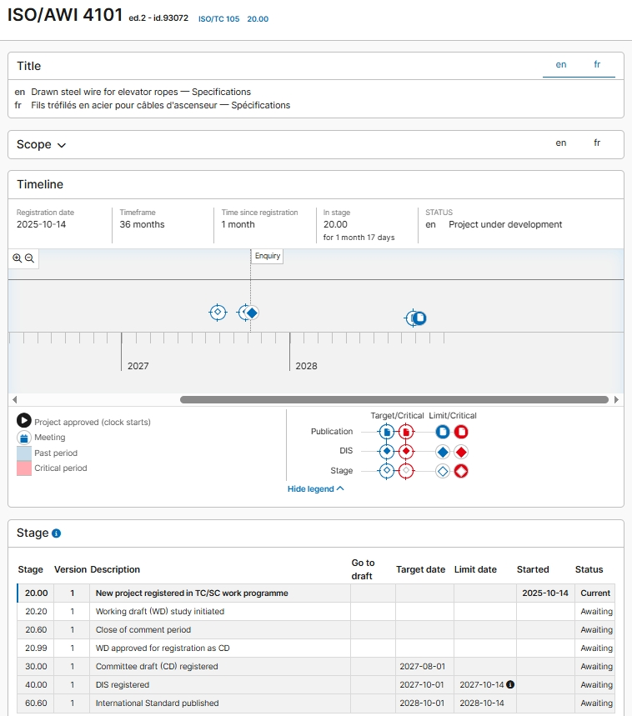The width and height of the screenshot is (632, 716).
Task: Zoom out of the timeline
Action: tap(30, 258)
